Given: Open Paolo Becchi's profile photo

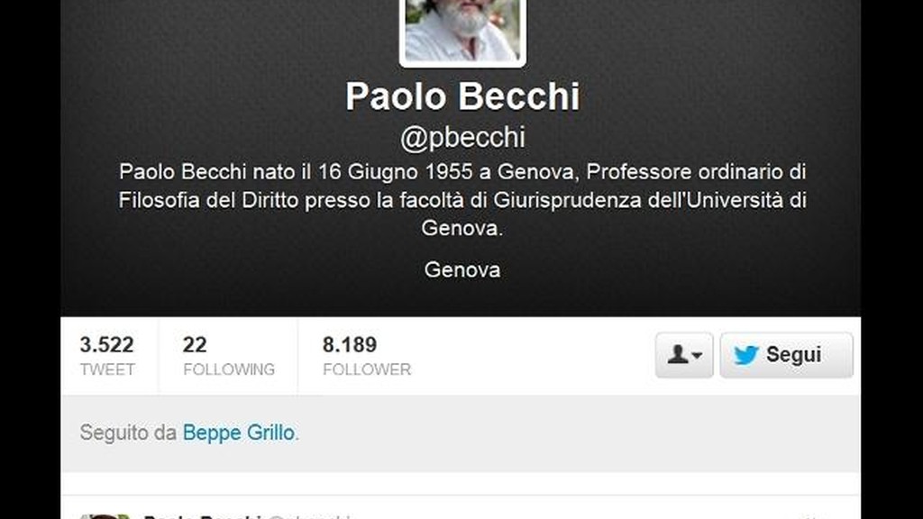Looking at the screenshot, I should (462, 32).
